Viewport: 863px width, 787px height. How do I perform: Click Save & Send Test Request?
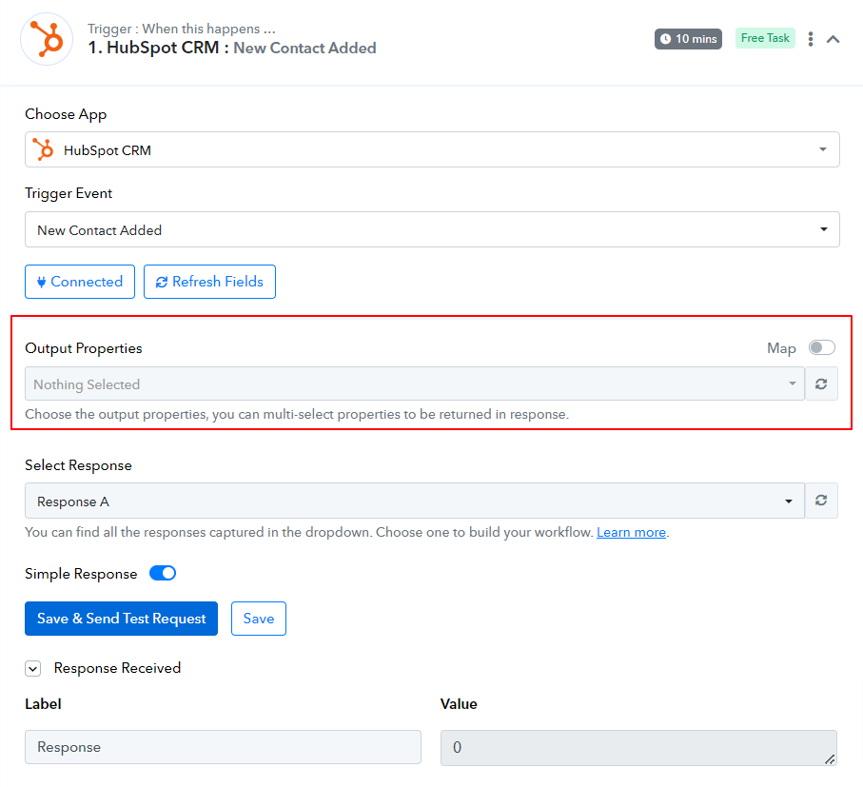(121, 619)
